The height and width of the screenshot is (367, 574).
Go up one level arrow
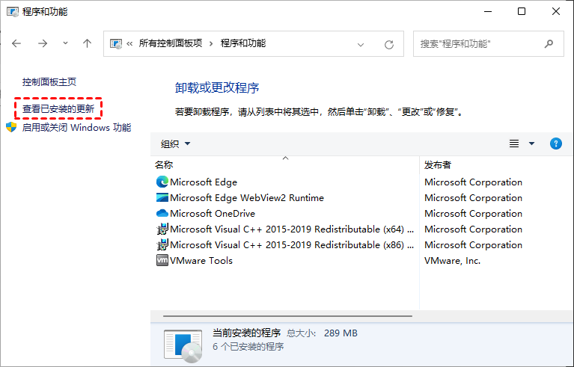pos(87,43)
